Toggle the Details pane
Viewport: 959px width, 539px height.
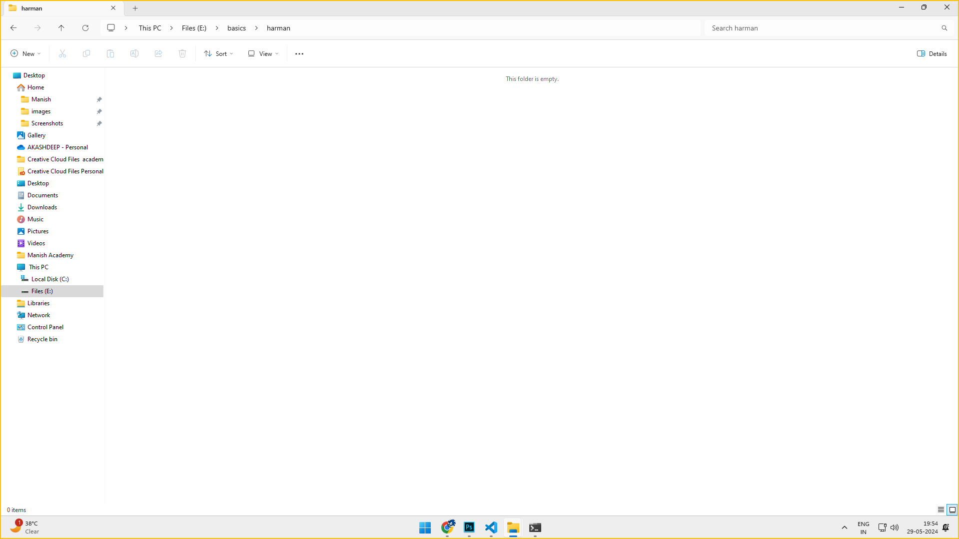[x=932, y=54]
